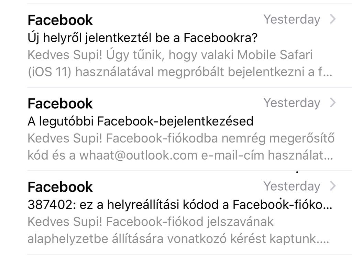Tap the Yesterday label on the third email
Image resolution: width=352 pixels, height=256 pixels.
[x=292, y=186]
